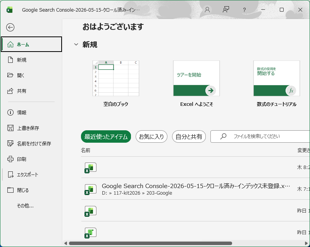Image resolution: width=310 pixels, height=247 pixels.
Task: Click the scrollbar left arrow
Action: [x=65, y=243]
